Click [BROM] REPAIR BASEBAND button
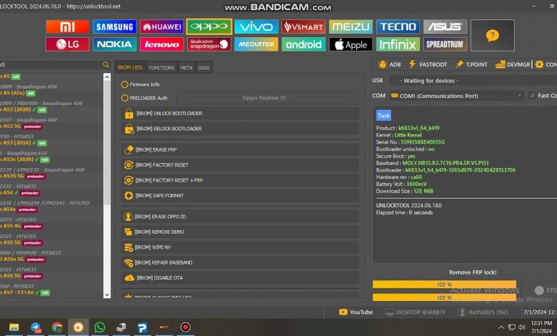This screenshot has width=557, height=336. pyautogui.click(x=240, y=262)
